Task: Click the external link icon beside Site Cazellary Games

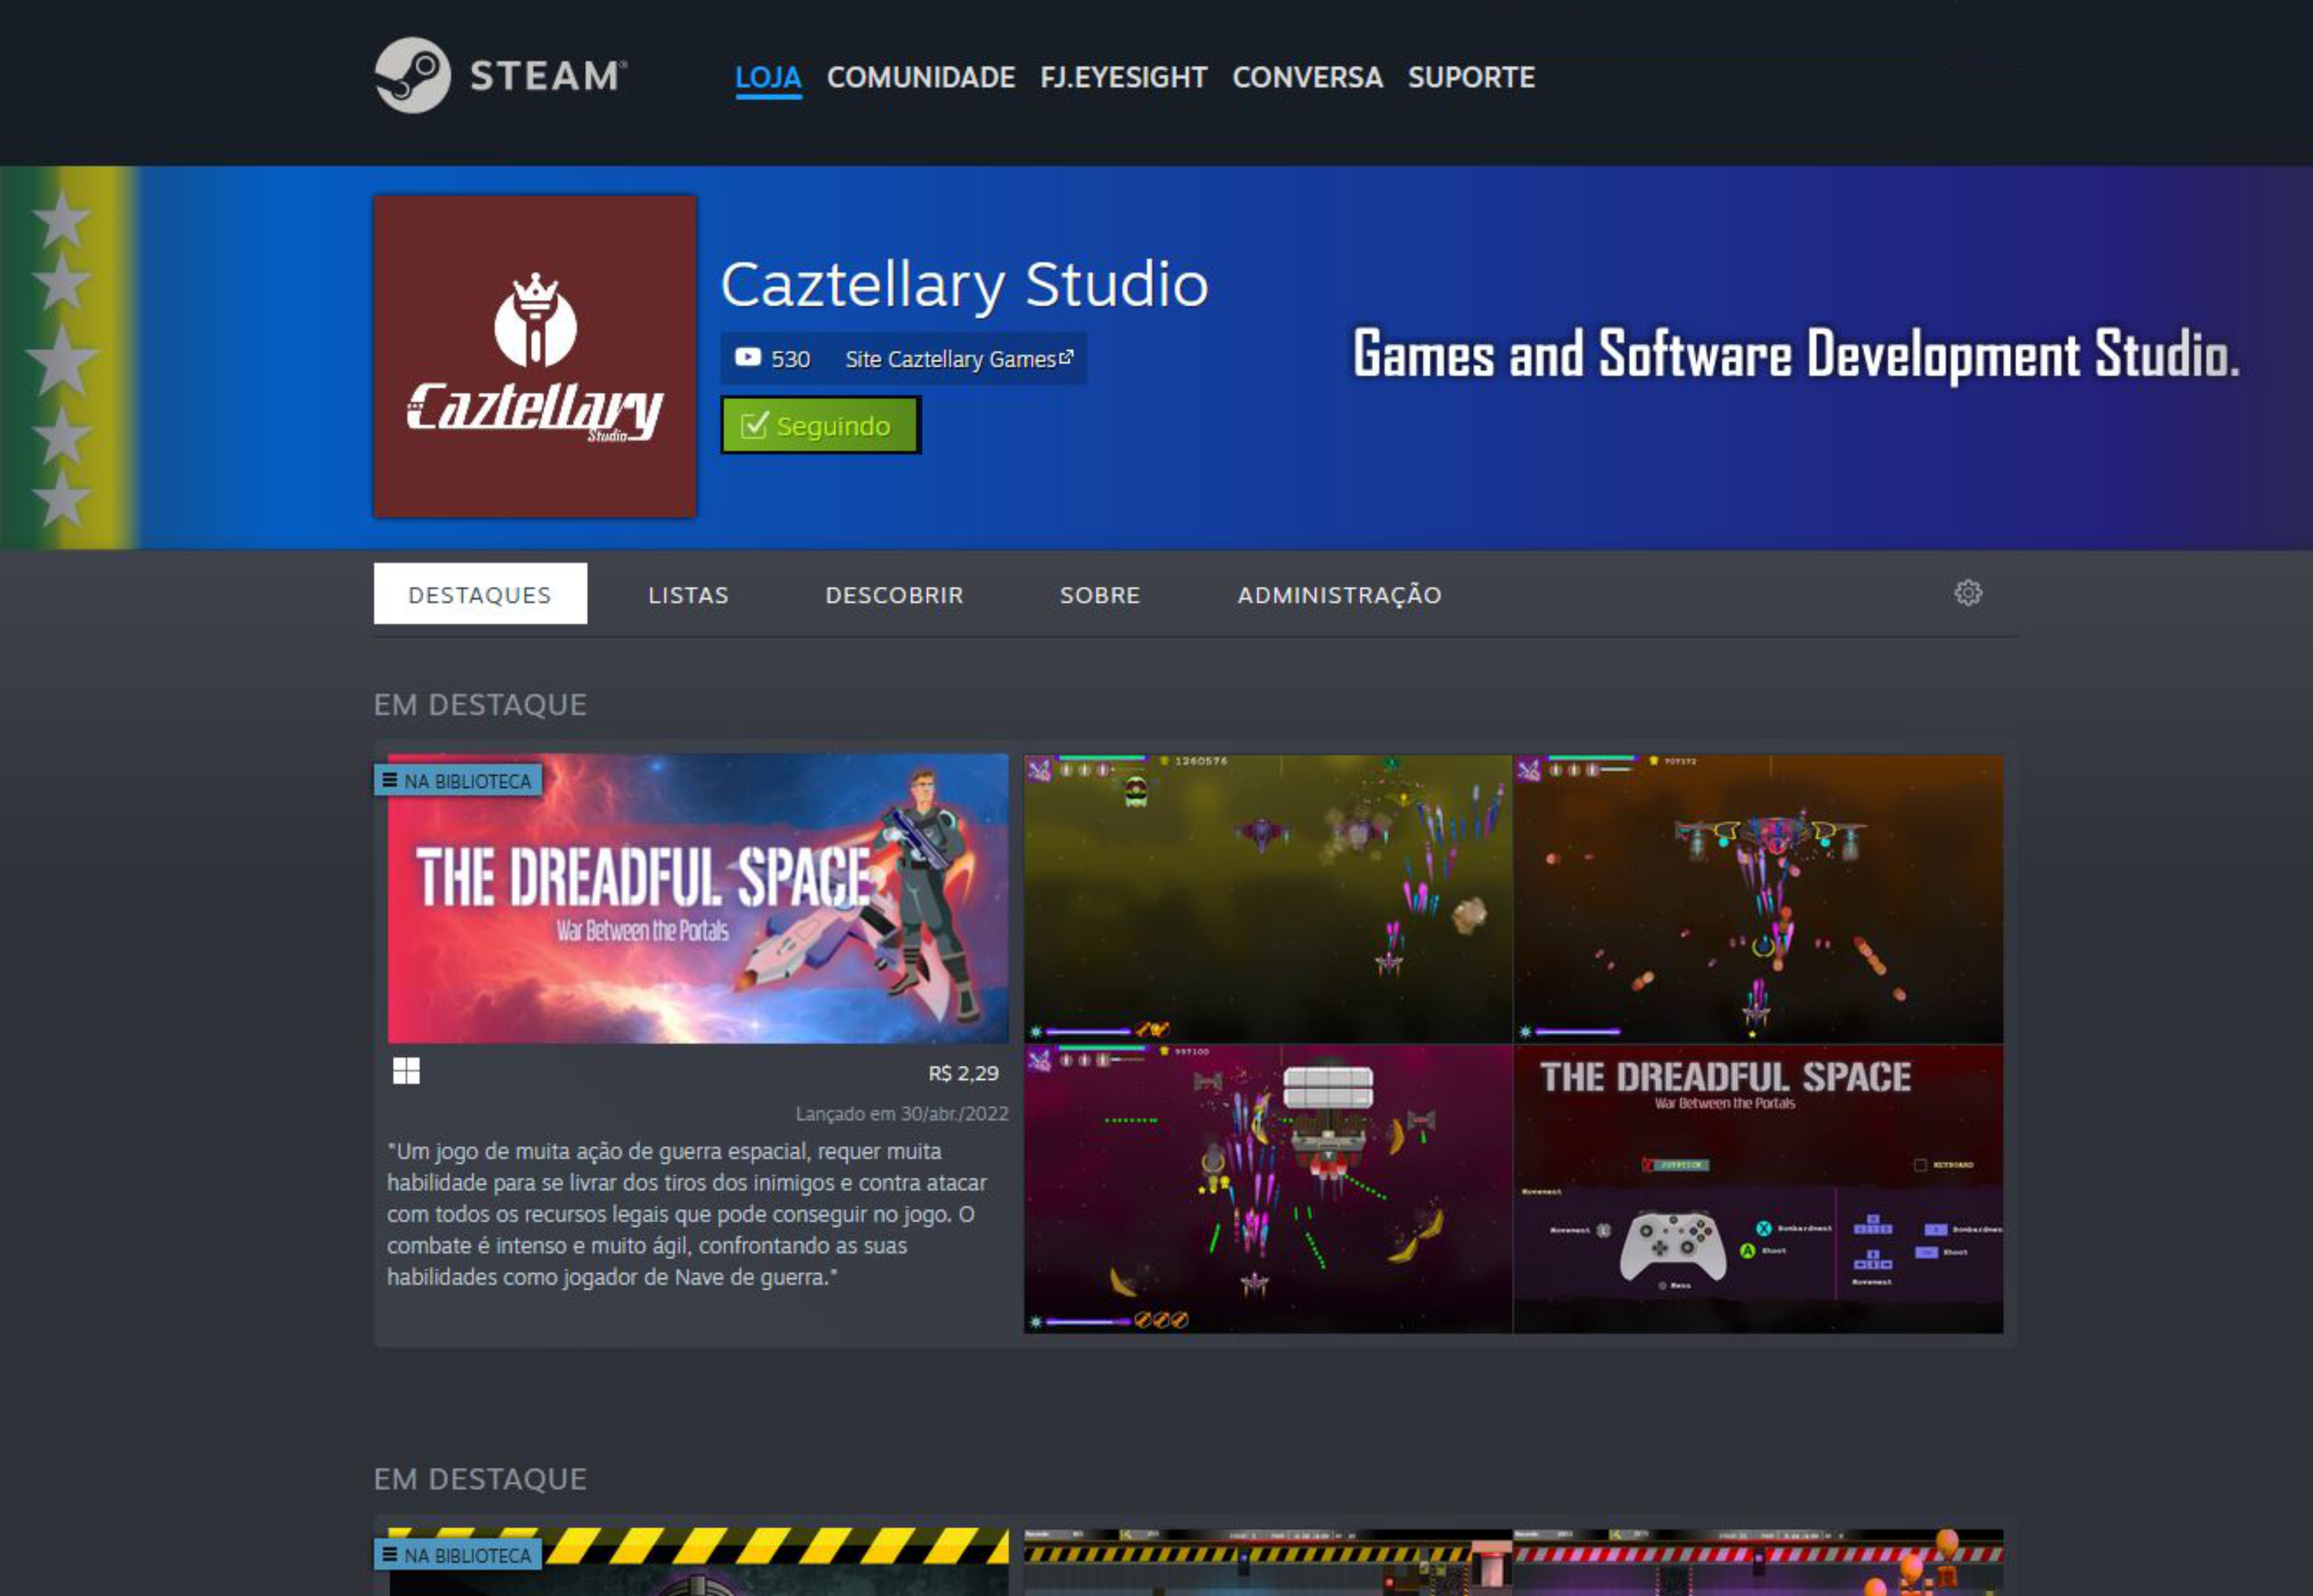Action: click(x=1066, y=357)
